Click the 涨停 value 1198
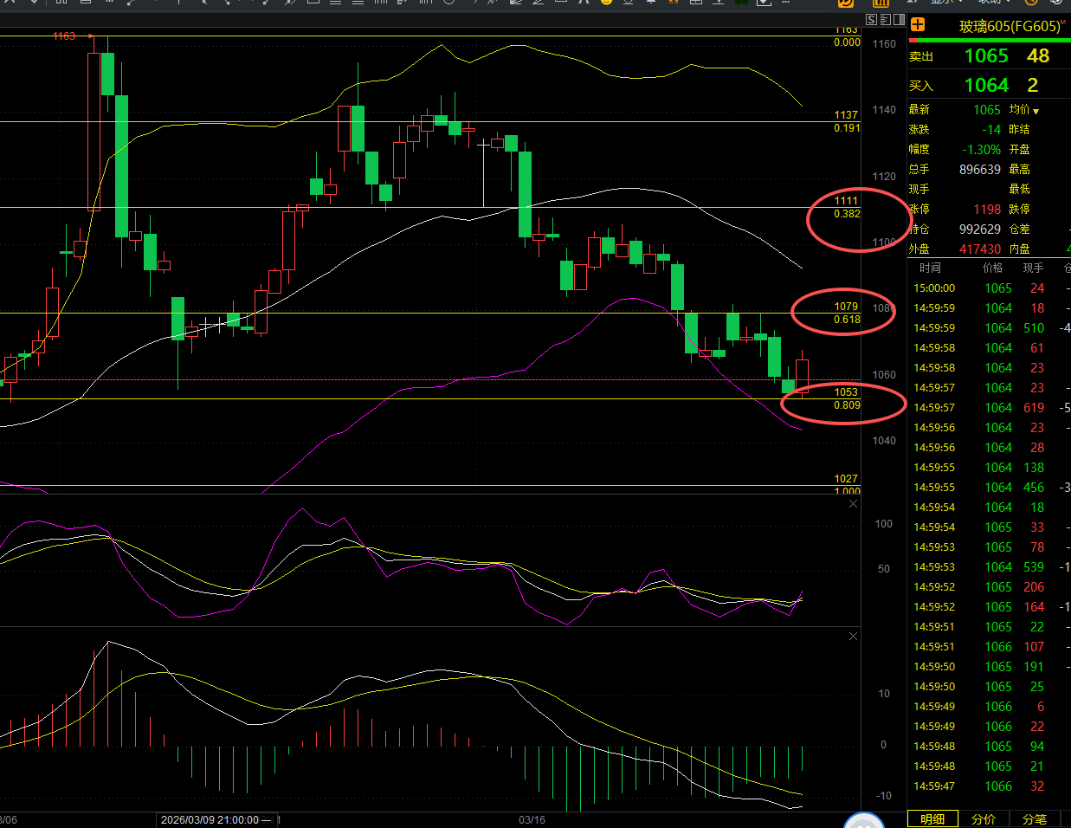The width and height of the screenshot is (1071, 828). 987,210
